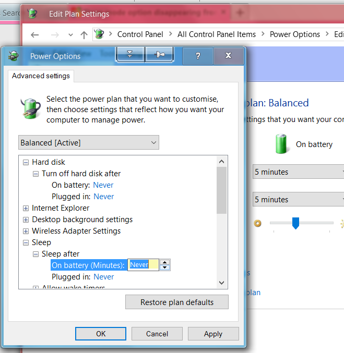
Task: Select the Internet Explorer tree label
Action: tap(61, 208)
